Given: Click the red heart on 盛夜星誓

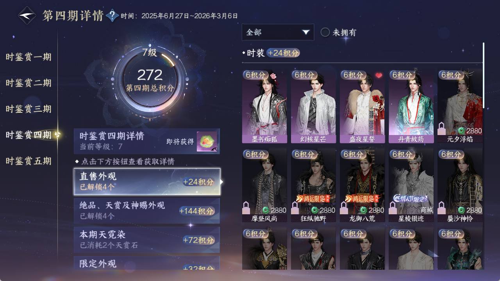Looking at the screenshot, I should [x=379, y=75].
